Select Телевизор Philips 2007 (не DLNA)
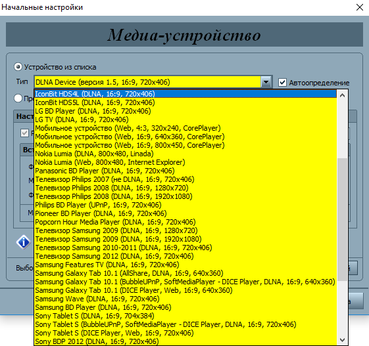The width and height of the screenshot is (369, 346). 185,179
